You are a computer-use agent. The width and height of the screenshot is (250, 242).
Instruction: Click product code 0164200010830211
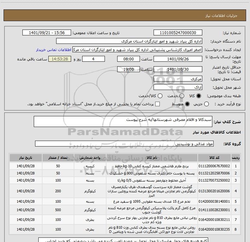pos(214,220)
